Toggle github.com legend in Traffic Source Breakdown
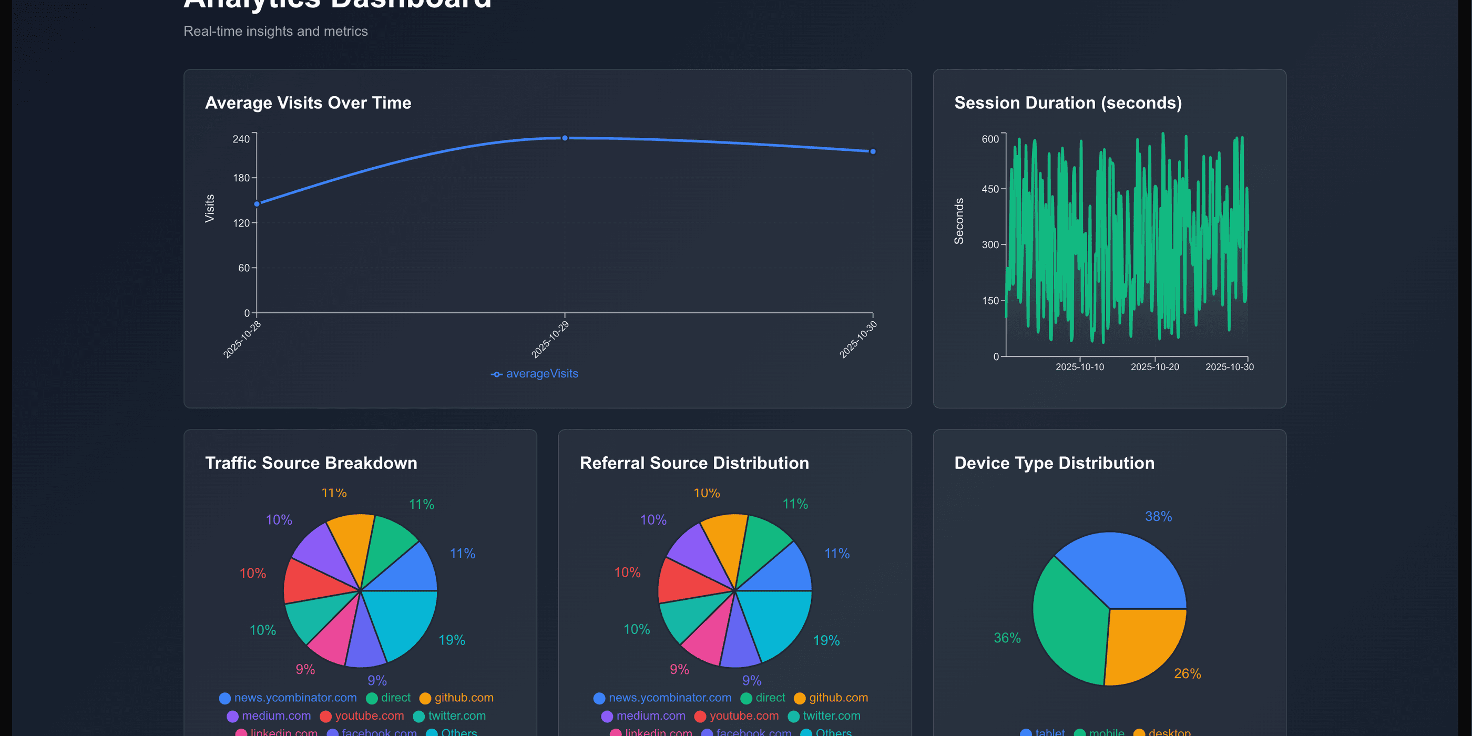Image resolution: width=1472 pixels, height=736 pixels. point(464,698)
